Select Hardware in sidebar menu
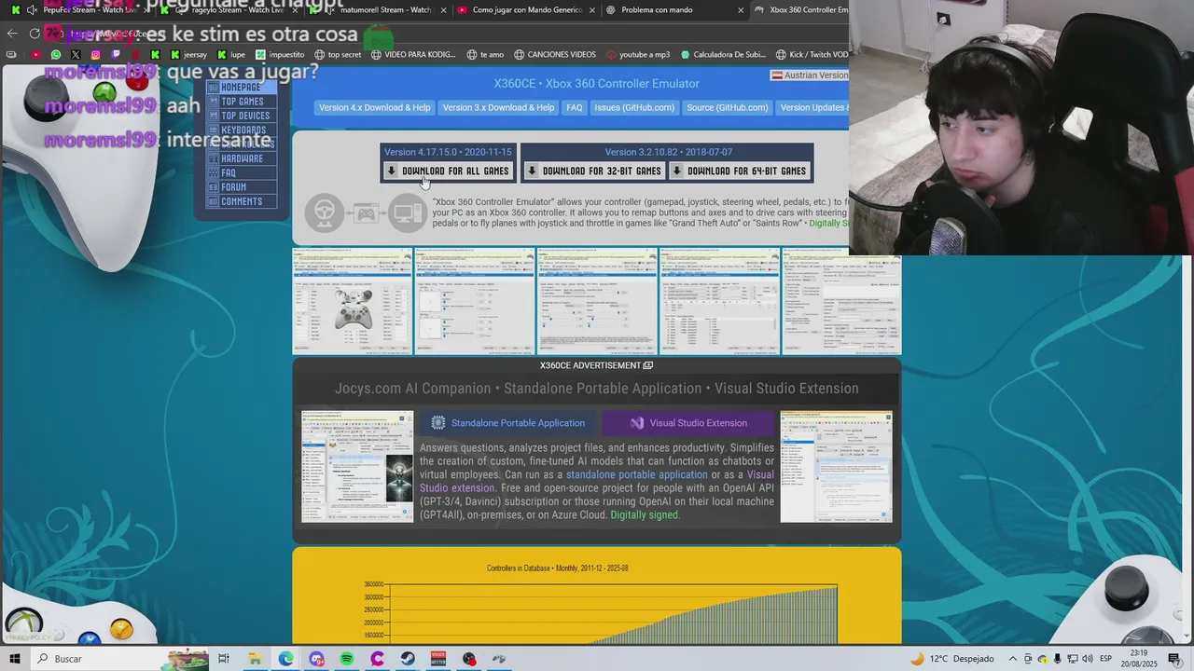This screenshot has height=671, width=1194. click(x=242, y=158)
